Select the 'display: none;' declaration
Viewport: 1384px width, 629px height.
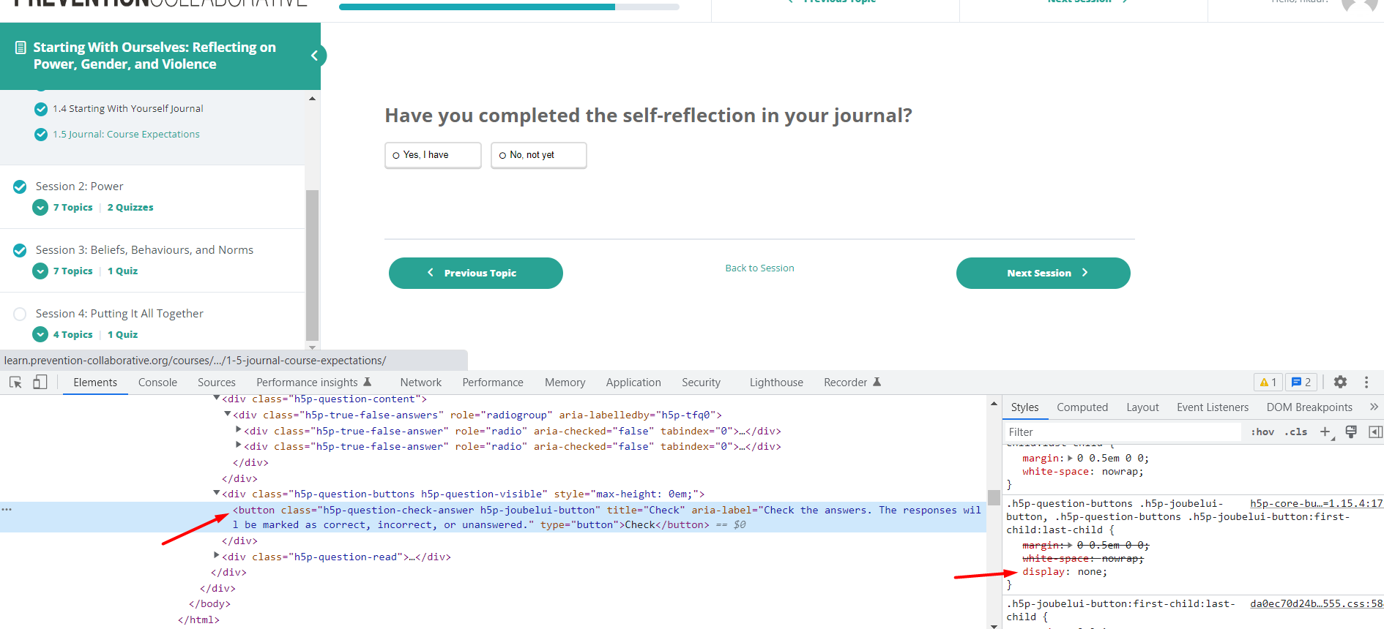(1065, 572)
